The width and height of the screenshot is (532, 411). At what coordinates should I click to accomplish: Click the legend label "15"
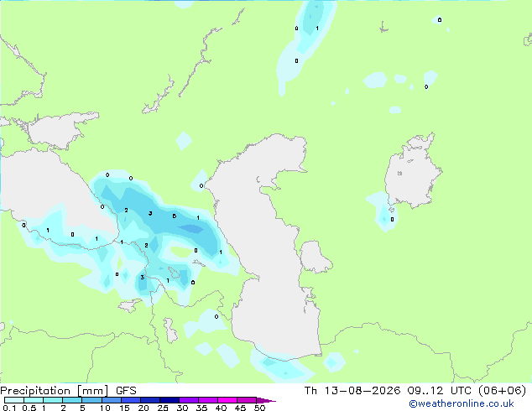point(124,408)
